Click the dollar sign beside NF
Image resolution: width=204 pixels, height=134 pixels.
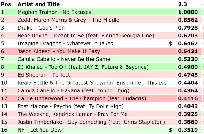point(170,130)
